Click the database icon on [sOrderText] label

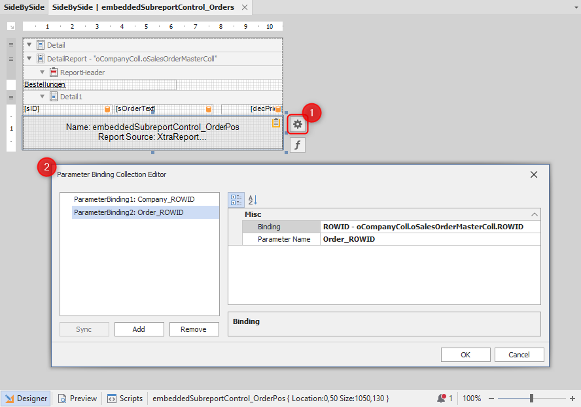(209, 109)
